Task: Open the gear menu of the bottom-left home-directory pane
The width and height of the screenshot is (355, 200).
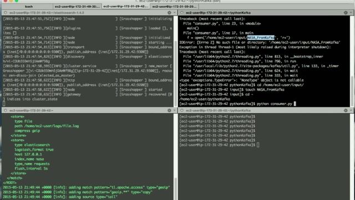Action: [x=169, y=111]
